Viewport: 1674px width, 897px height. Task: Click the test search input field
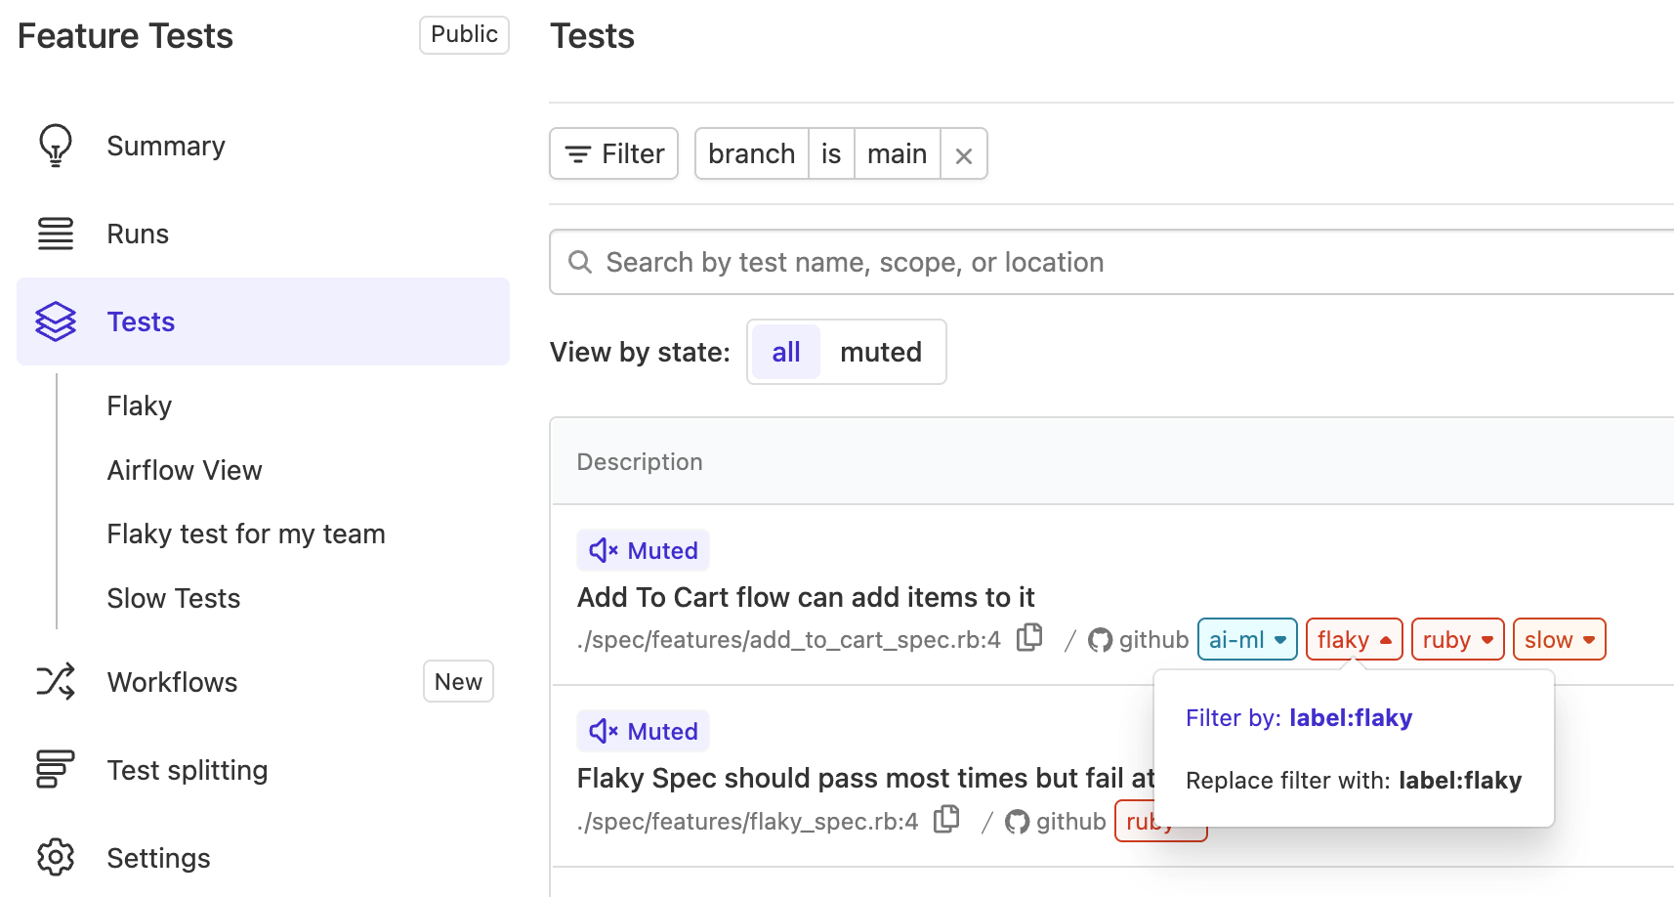coord(977,262)
